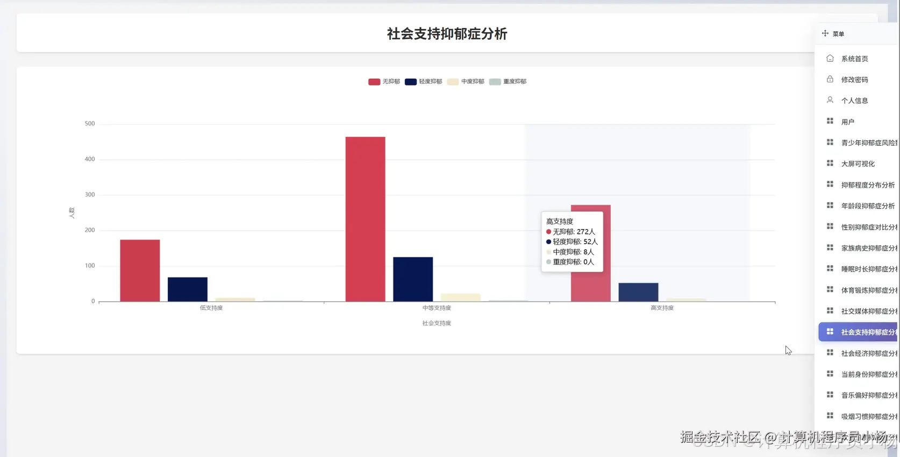This screenshot has height=457, width=900.
Task: Open 青少年抑郁症风险 menu entry
Action: (x=858, y=142)
